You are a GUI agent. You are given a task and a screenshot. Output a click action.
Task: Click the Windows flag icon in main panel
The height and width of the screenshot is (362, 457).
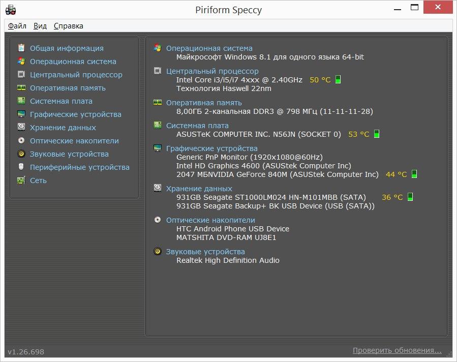tap(158, 48)
